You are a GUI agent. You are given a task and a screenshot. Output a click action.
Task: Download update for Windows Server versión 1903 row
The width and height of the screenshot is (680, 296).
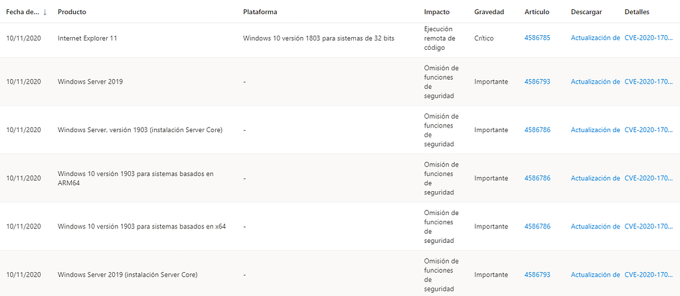point(595,130)
